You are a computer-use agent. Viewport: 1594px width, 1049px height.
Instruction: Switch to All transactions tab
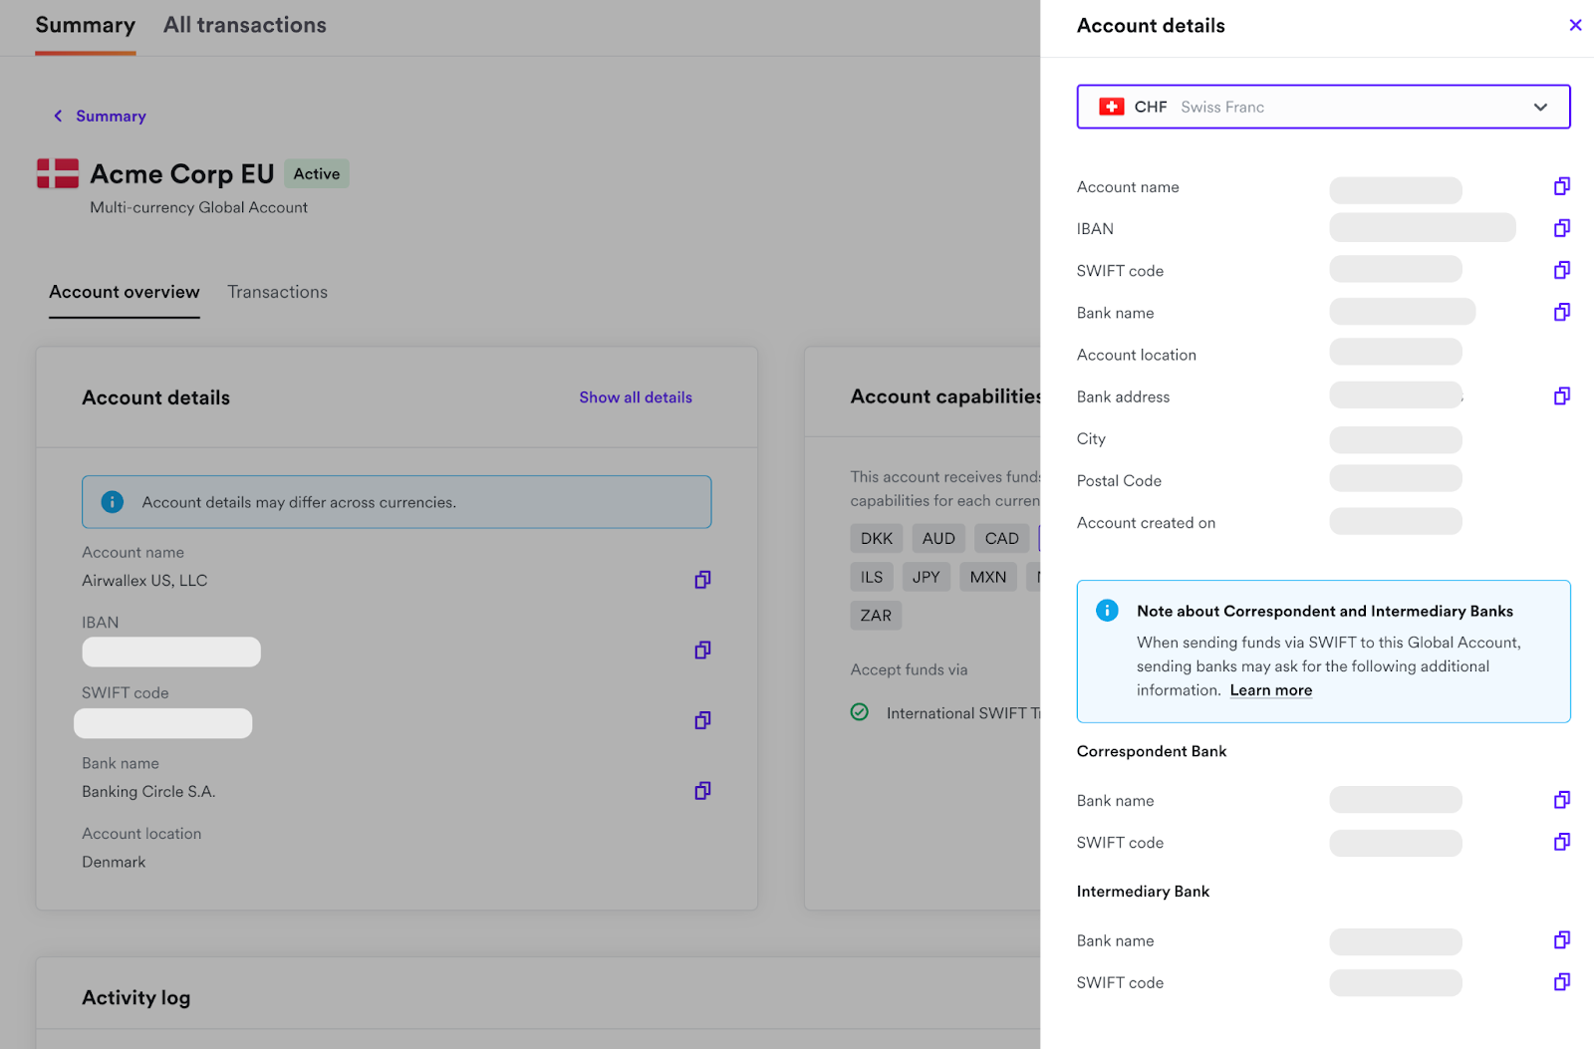tap(245, 26)
